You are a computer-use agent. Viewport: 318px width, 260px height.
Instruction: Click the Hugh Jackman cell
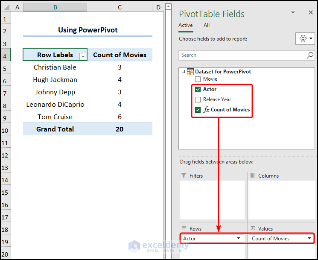[x=55, y=80]
